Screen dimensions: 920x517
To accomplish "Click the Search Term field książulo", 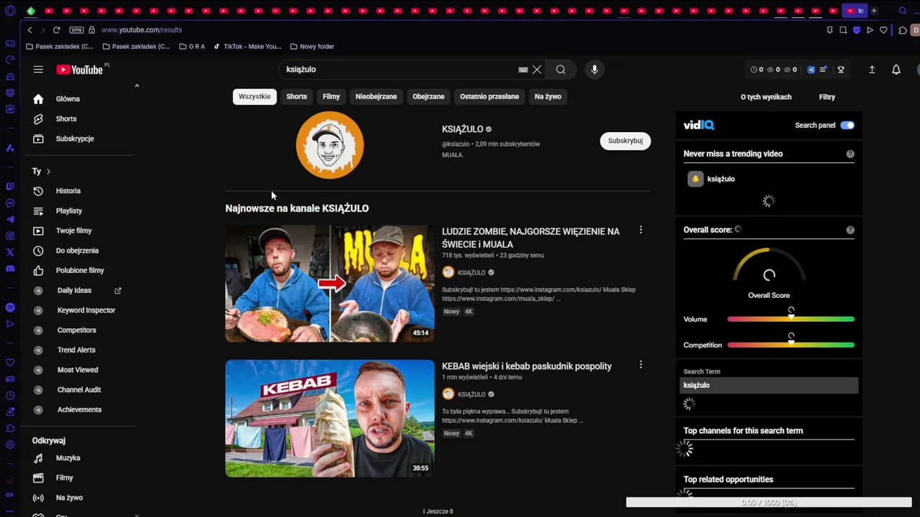I will click(769, 386).
